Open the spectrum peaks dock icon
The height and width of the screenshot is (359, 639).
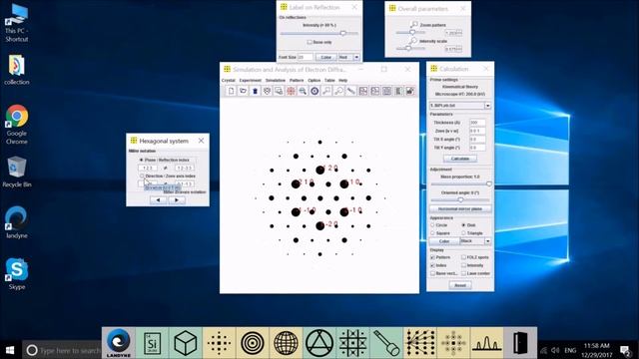pyautogui.click(x=487, y=343)
